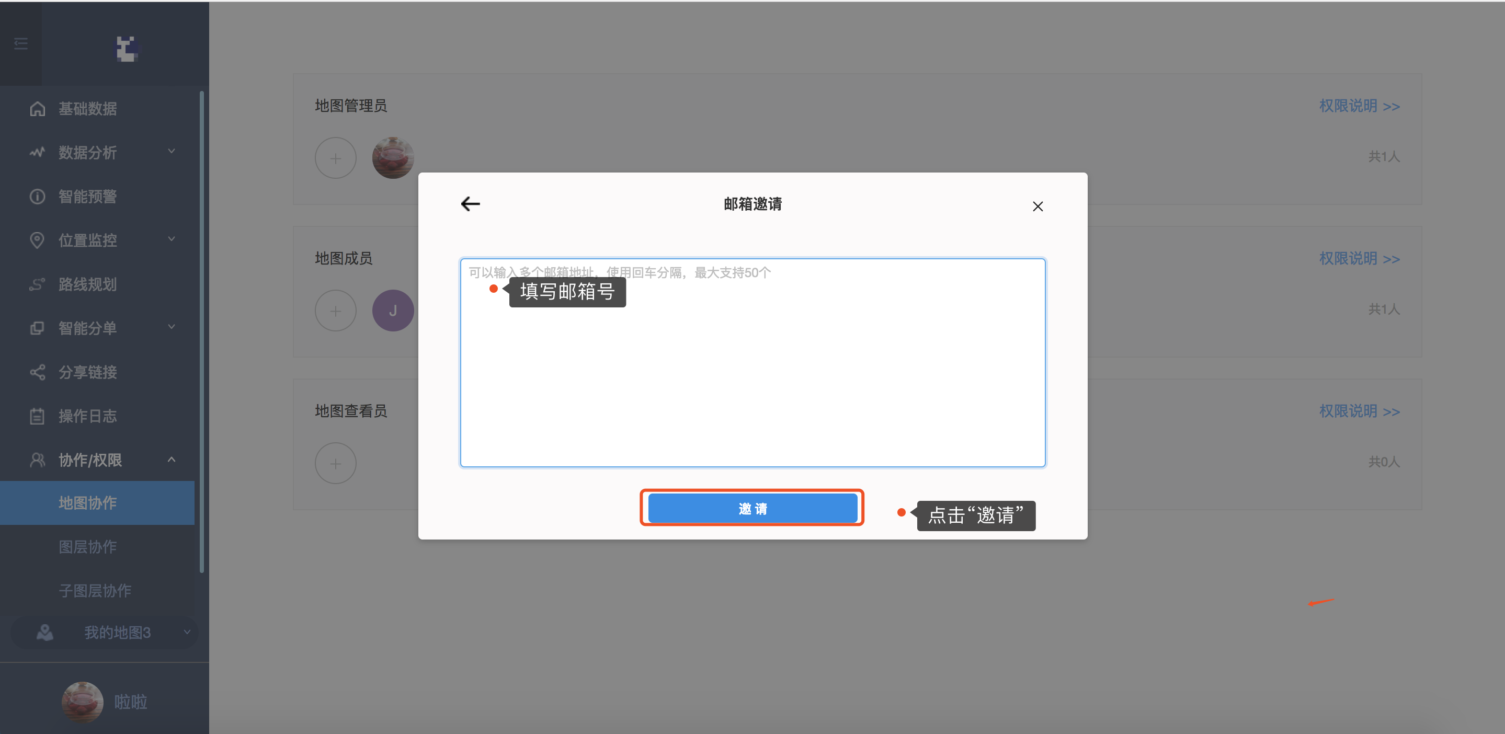Click the map icon beside 我的地图3
The height and width of the screenshot is (734, 1505).
45,633
